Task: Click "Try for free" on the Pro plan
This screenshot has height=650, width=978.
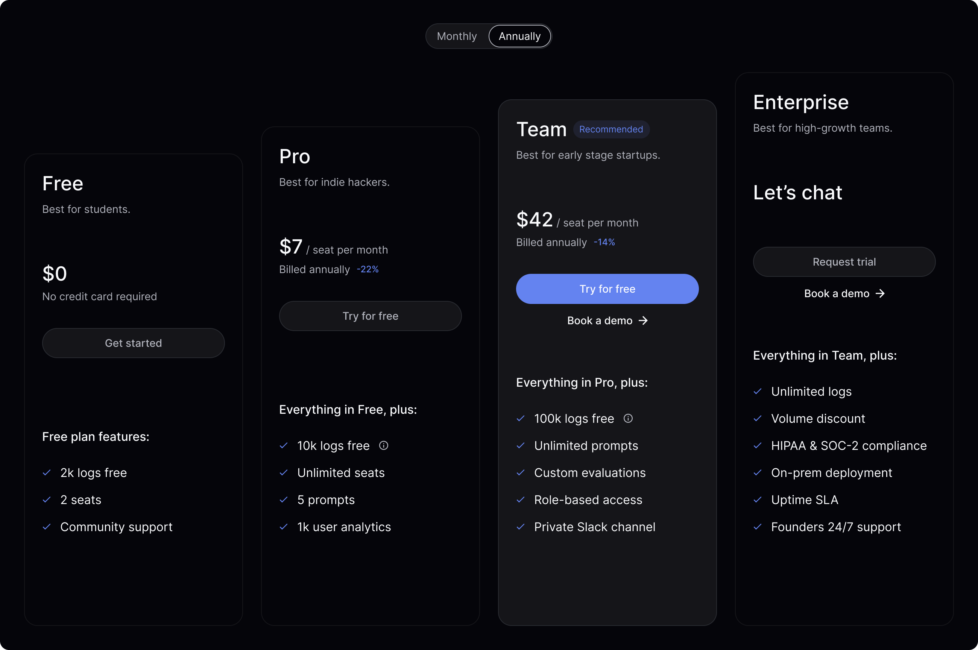Action: [370, 316]
